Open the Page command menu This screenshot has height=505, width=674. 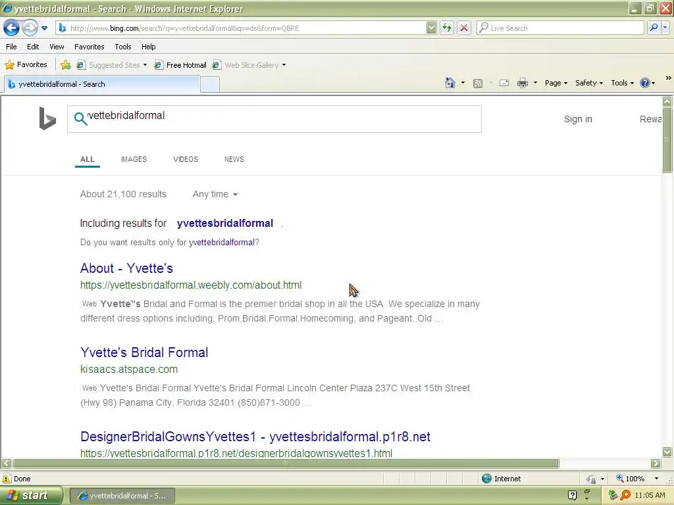(556, 83)
